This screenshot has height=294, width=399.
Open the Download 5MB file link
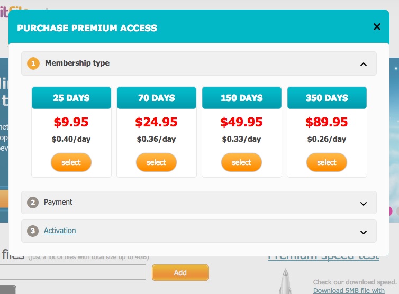tap(349, 290)
